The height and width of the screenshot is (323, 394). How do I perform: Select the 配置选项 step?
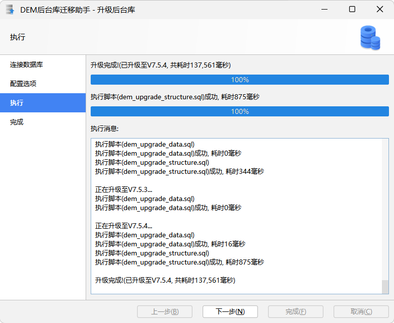click(x=43, y=84)
